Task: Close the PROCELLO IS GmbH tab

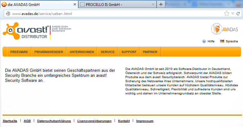Action: tap(153, 4)
